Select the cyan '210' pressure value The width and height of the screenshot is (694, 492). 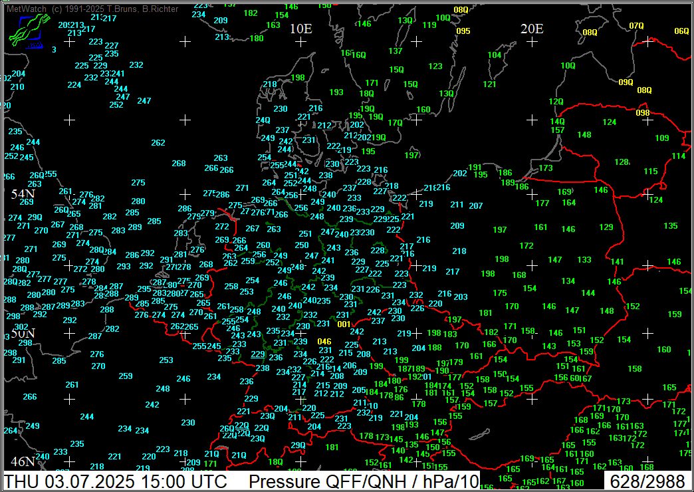coord(17,87)
